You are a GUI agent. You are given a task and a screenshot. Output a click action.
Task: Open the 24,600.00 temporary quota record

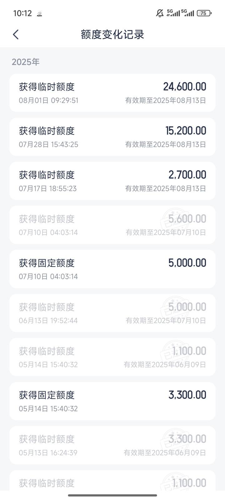pos(112,93)
